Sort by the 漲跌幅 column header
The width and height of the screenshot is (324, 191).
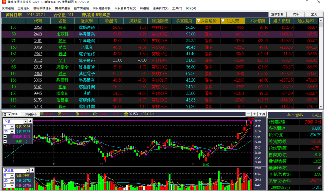pos(135,21)
